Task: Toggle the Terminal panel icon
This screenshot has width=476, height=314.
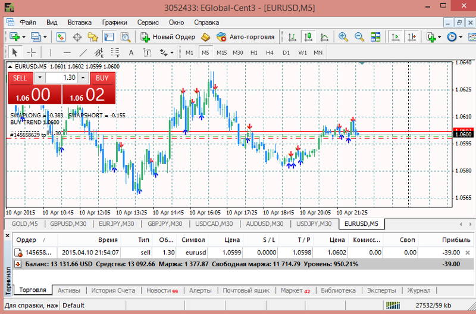Action: pos(109,37)
